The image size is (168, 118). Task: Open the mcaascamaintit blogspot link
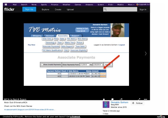[x=30, y=109]
